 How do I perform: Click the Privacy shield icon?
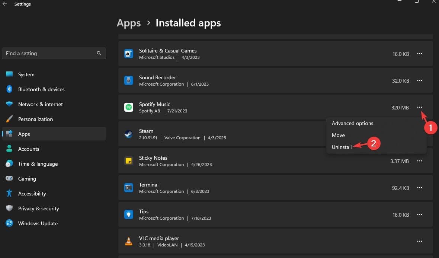click(9, 208)
